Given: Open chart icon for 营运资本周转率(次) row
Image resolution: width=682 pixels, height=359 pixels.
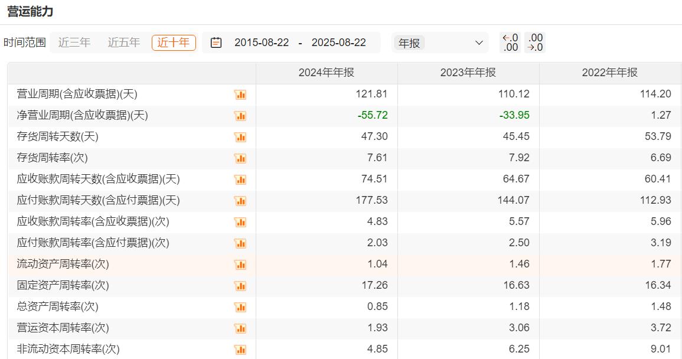Looking at the screenshot, I should (240, 328).
